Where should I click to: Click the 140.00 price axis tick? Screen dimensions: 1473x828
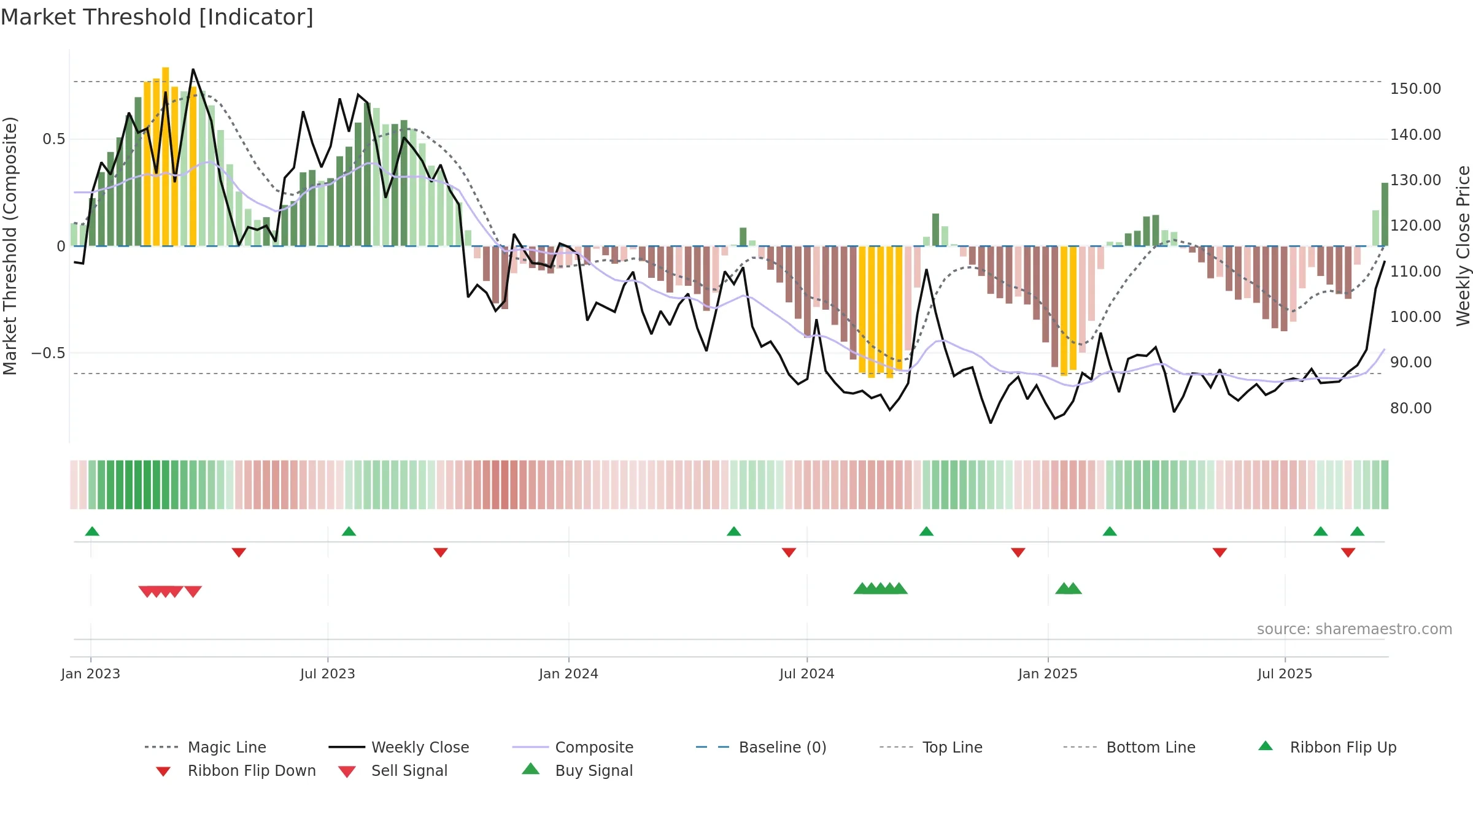point(1416,134)
